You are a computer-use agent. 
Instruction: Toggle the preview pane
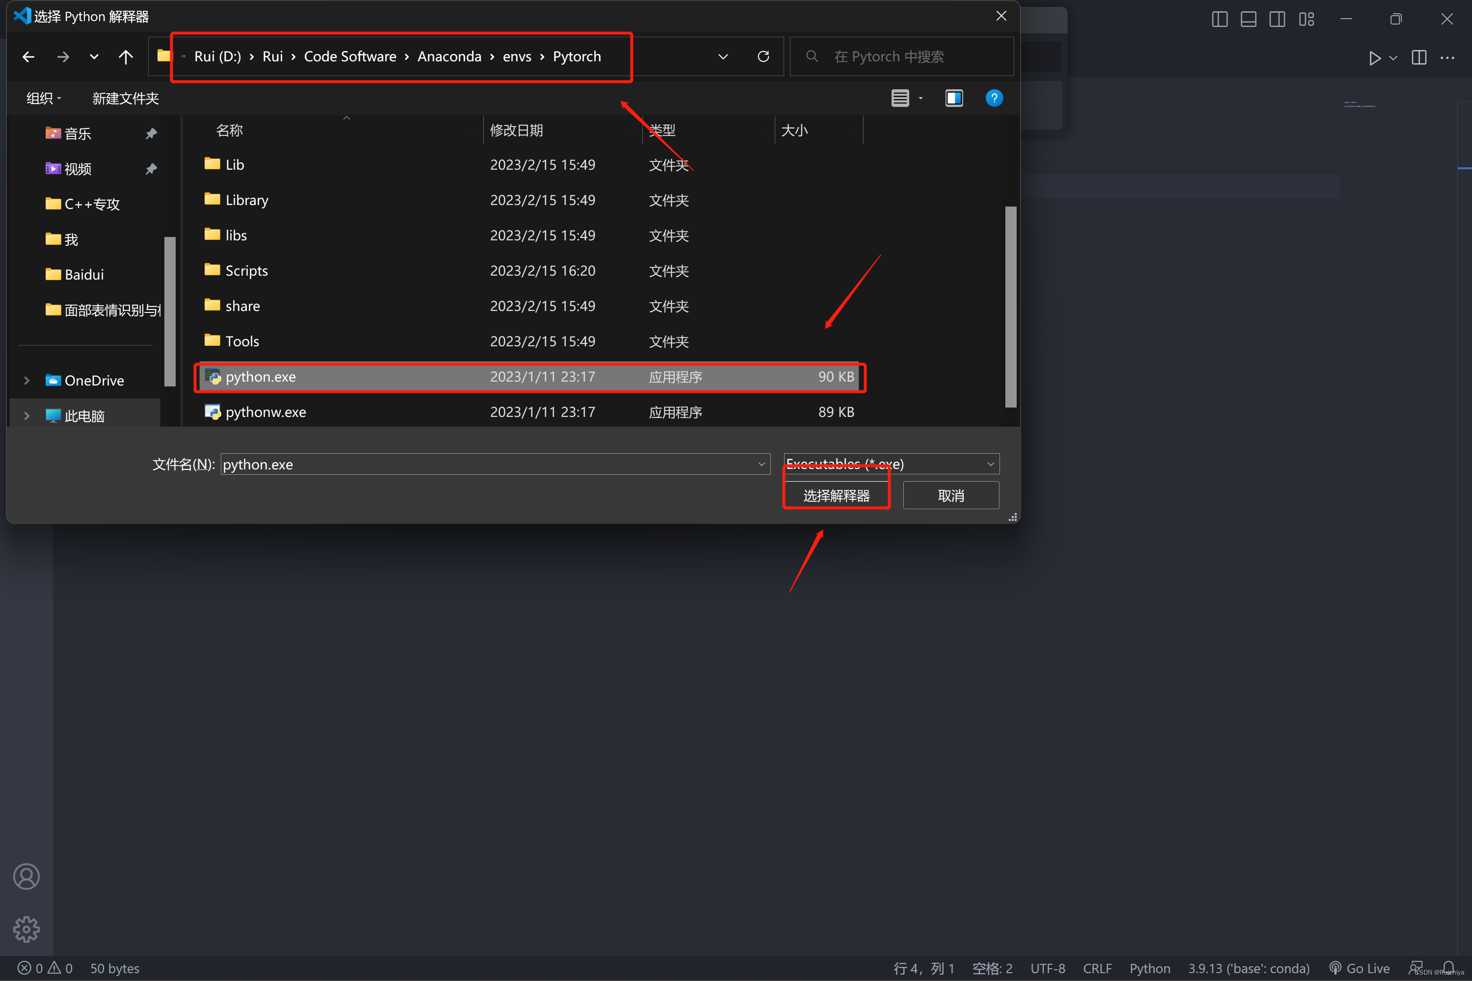point(954,98)
